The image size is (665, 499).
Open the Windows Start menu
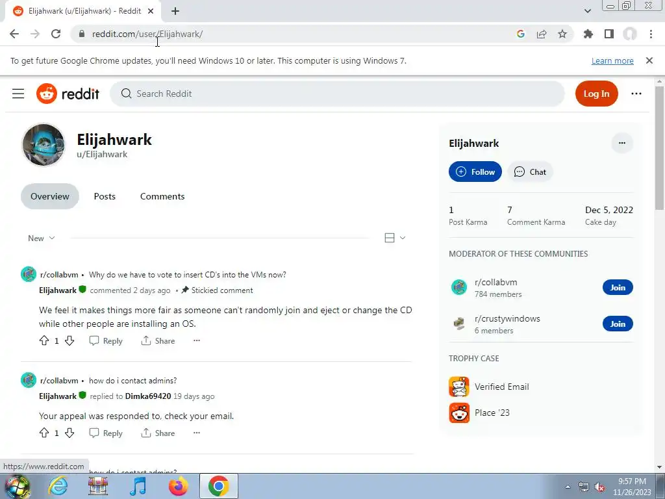click(x=17, y=486)
